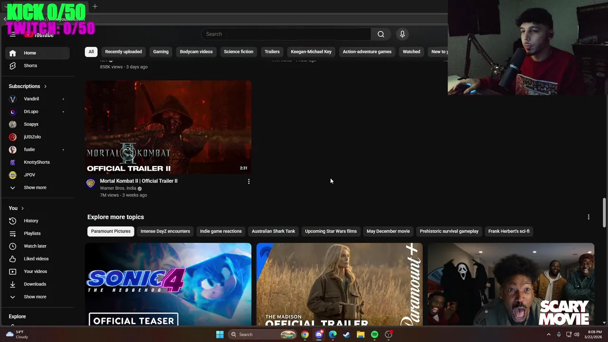The image size is (608, 342).
Task: Select Frank Herbert's sci-fi topic
Action: [x=509, y=231]
